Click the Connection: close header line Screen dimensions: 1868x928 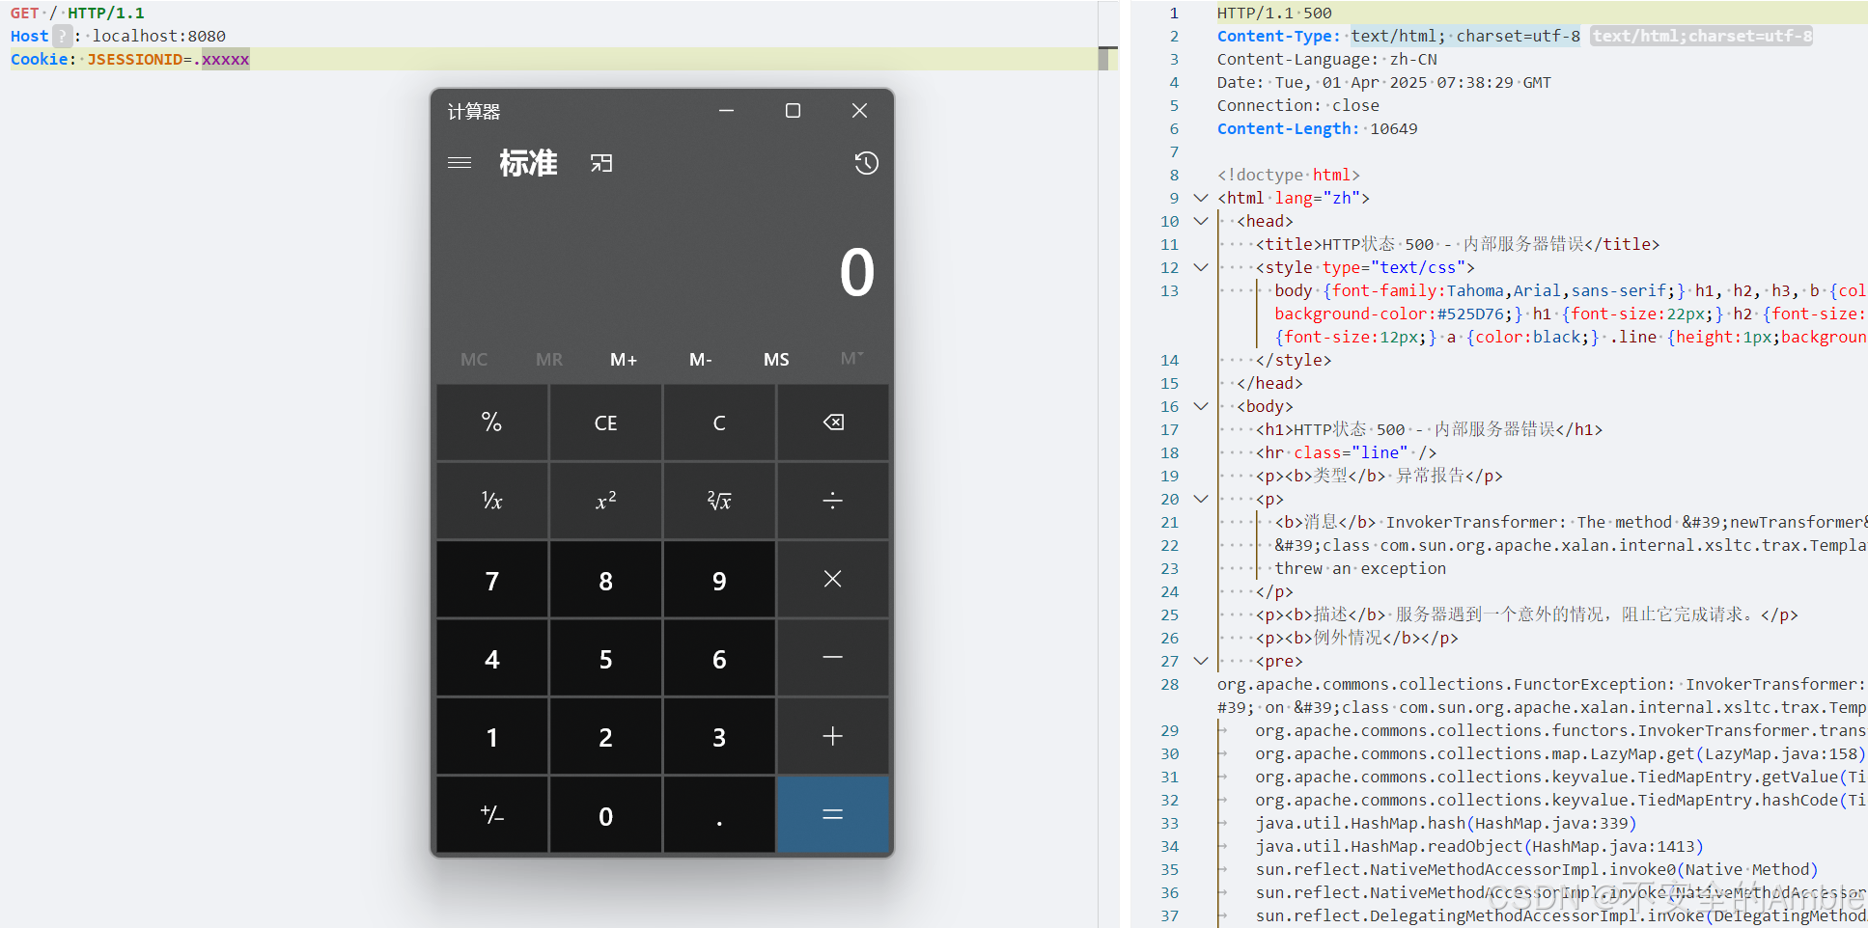(x=1298, y=105)
